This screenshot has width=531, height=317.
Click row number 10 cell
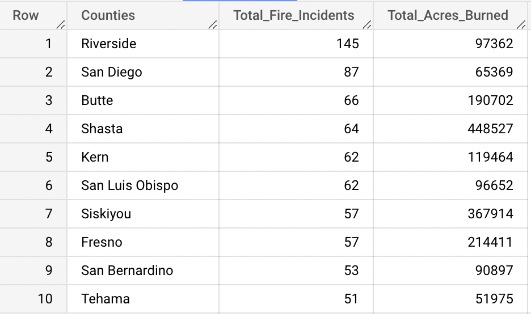pyautogui.click(x=45, y=299)
